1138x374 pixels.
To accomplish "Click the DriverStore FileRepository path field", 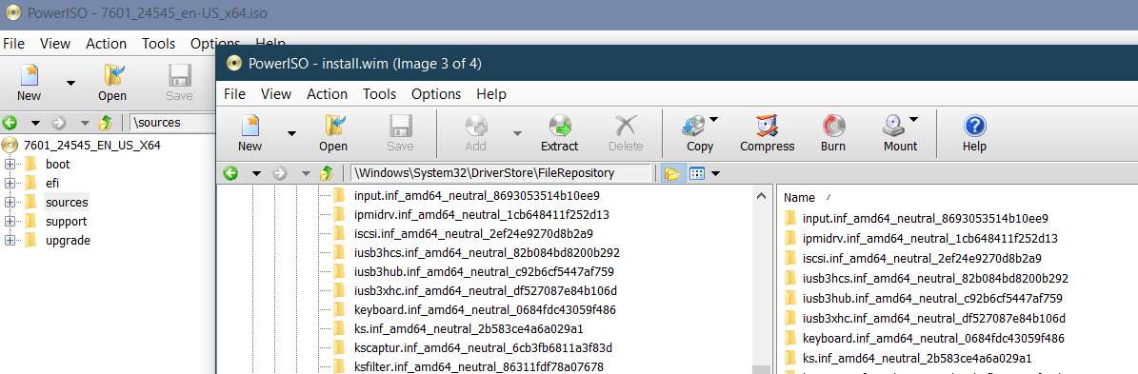I will point(500,173).
